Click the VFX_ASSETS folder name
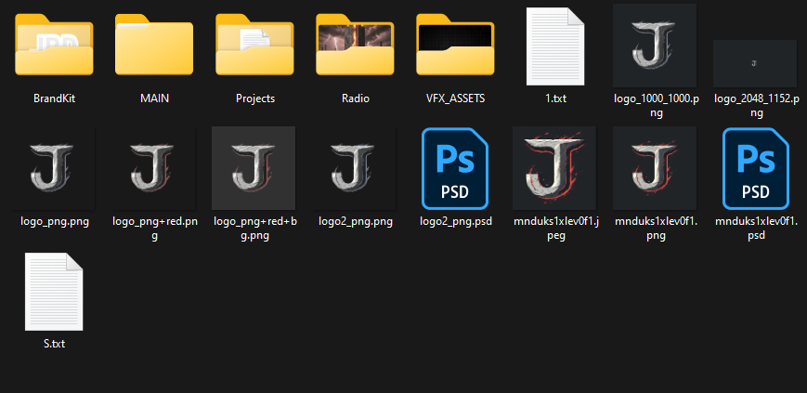 coord(455,98)
